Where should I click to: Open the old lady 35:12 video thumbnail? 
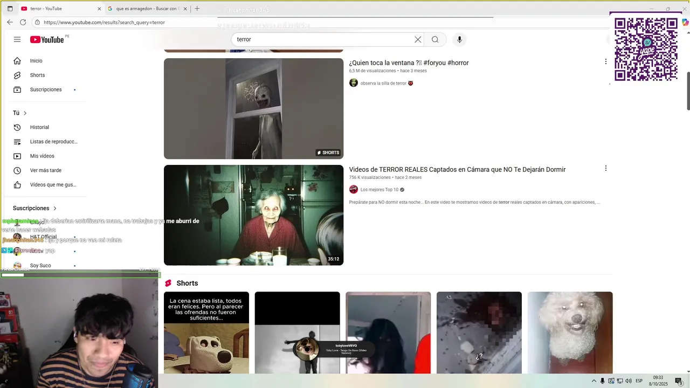253,215
